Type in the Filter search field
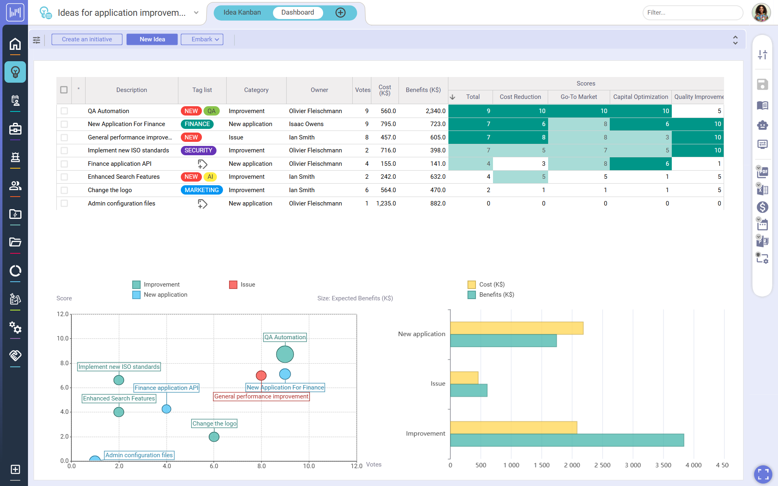 (x=692, y=13)
